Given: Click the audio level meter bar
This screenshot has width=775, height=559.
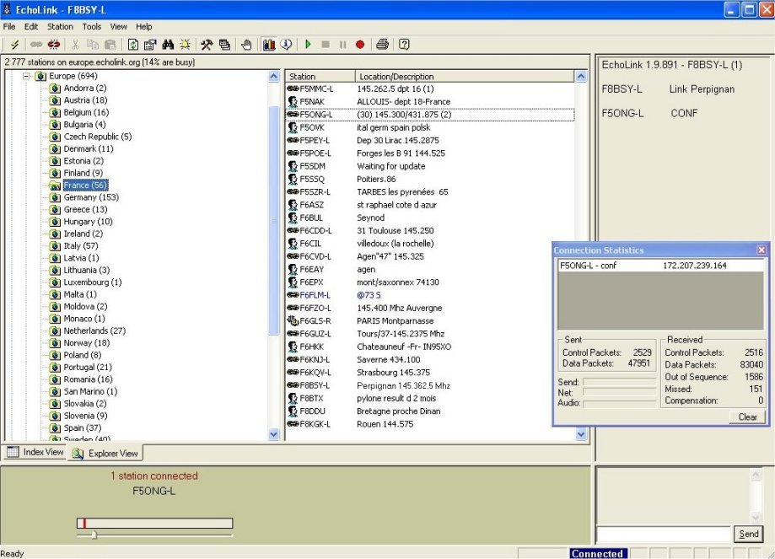Looking at the screenshot, I should [154, 523].
